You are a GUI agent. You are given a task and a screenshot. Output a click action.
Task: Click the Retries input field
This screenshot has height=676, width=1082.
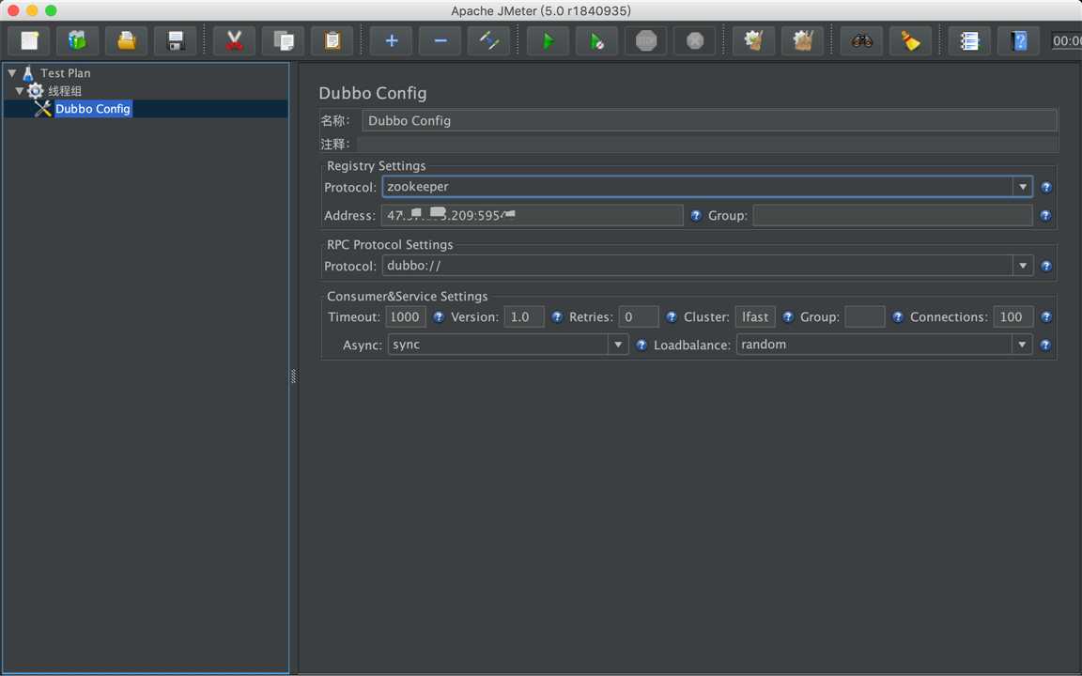[639, 316]
